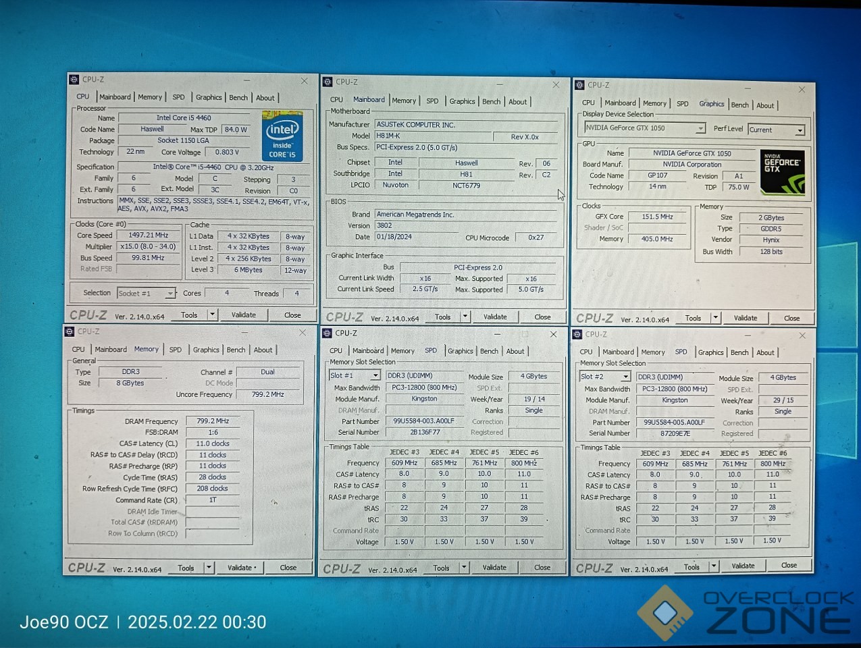Click the Code Name value 'Haswell' in the Processor window
861x648 pixels.
click(152, 129)
